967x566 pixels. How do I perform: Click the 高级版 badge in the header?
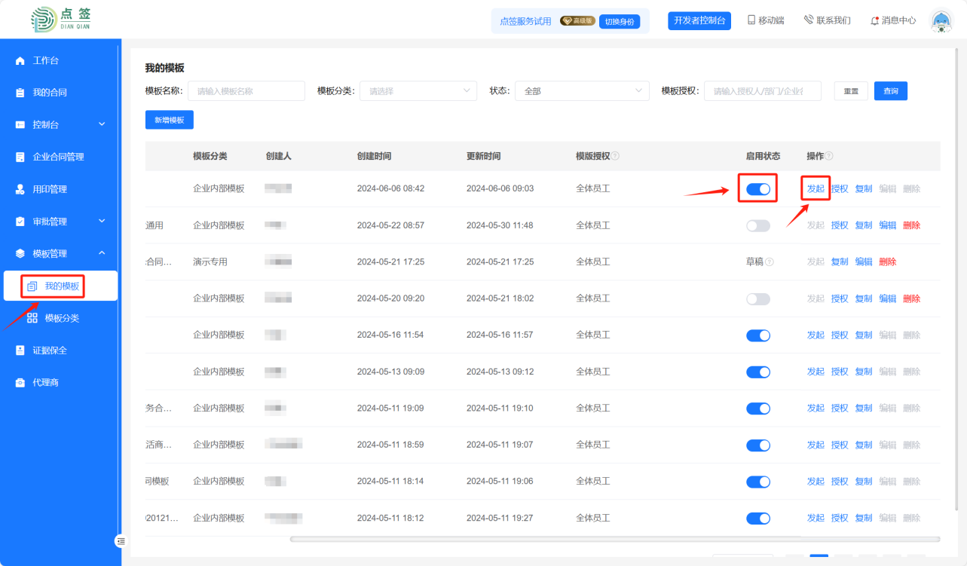(577, 21)
